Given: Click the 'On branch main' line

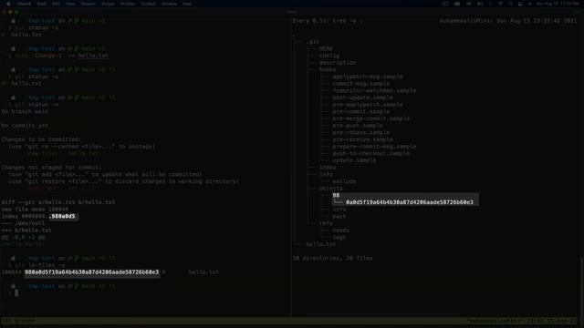Looking at the screenshot, I should tap(25, 111).
